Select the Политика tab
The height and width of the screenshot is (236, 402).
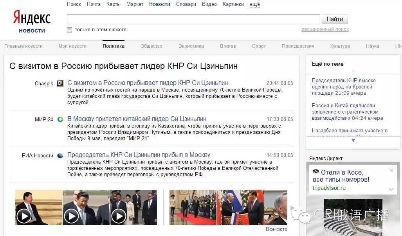113,46
